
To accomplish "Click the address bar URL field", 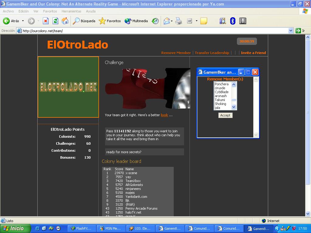I will [x=152, y=31].
